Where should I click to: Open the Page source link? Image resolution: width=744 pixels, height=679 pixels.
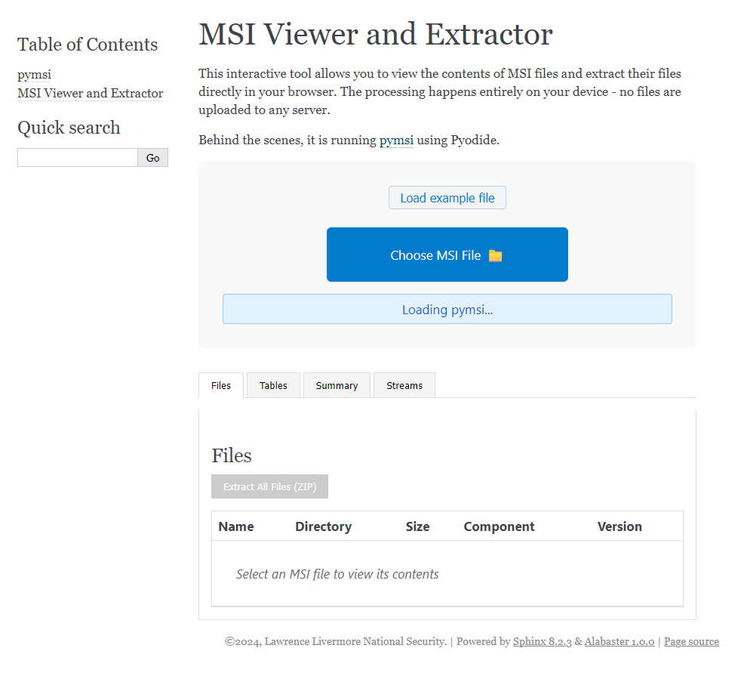point(691,641)
